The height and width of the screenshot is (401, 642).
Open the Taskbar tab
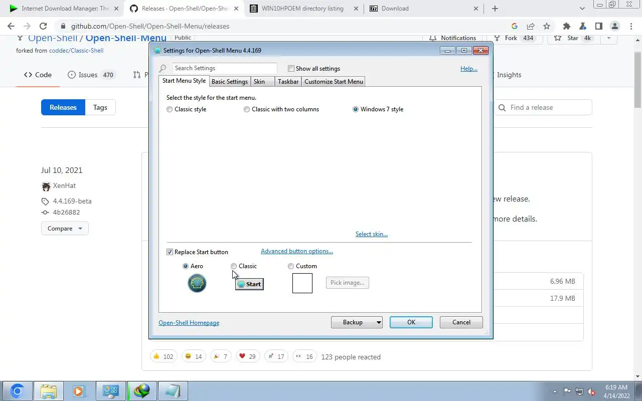[288, 82]
